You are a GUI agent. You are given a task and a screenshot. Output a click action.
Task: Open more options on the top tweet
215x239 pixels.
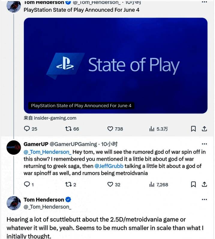point(204,2)
